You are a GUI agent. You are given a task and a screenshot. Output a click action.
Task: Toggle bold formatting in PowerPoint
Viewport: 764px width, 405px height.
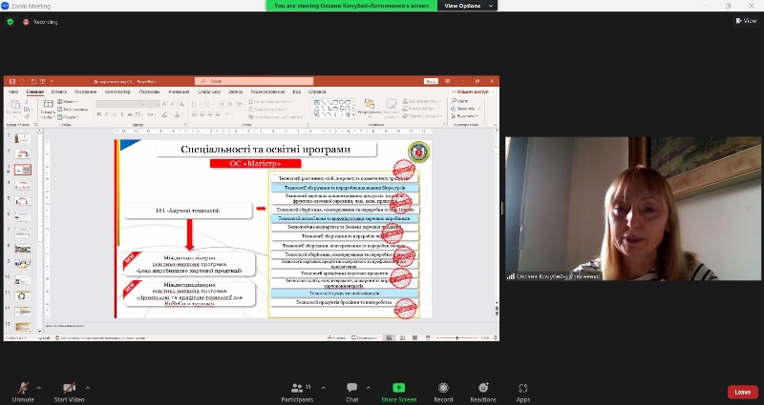tap(99, 114)
